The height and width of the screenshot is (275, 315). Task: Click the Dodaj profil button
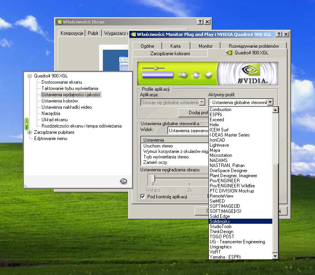(194, 113)
